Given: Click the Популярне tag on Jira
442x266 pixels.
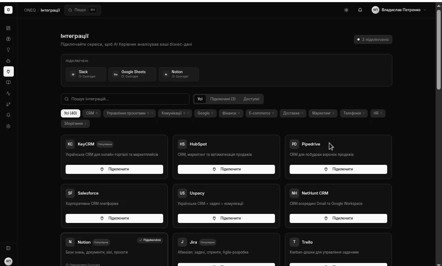Looking at the screenshot, I should tap(208, 242).
